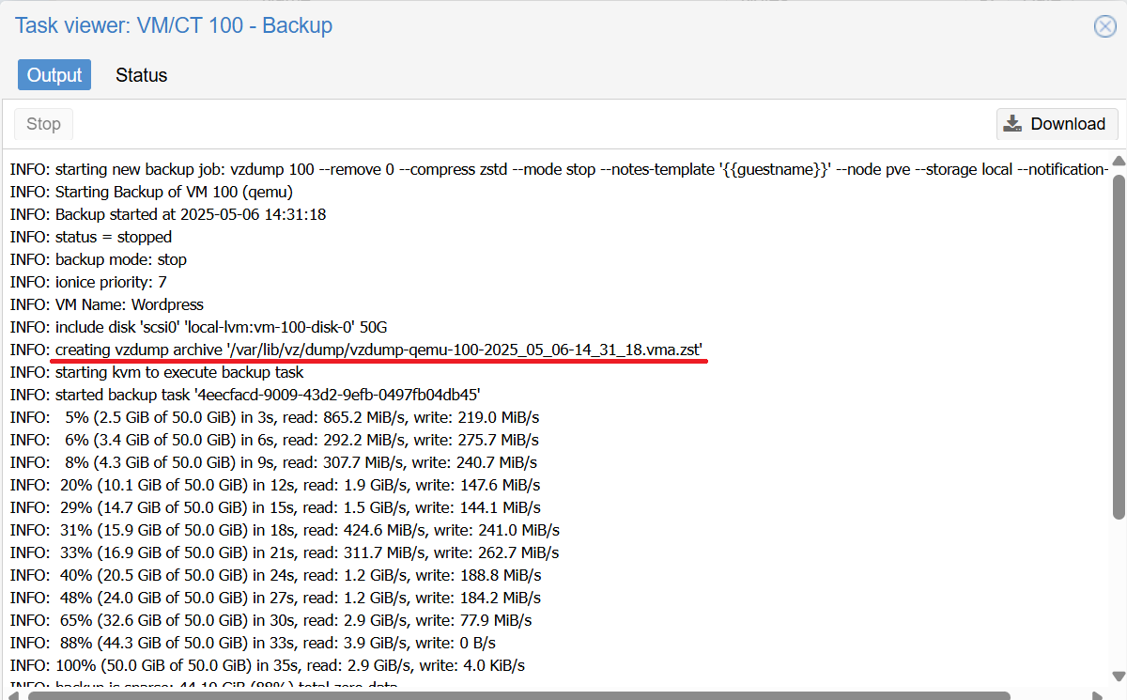Click the 'starting kvm to execute' line
This screenshot has width=1127, height=700.
[157, 372]
